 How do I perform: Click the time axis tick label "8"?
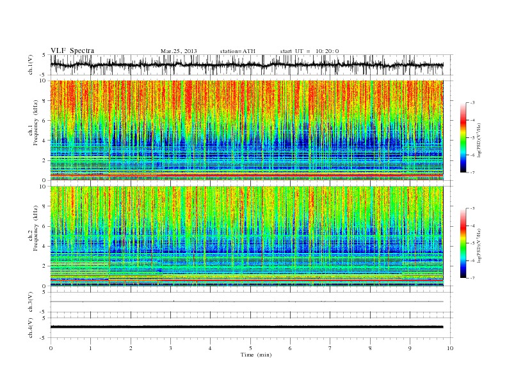370,348
